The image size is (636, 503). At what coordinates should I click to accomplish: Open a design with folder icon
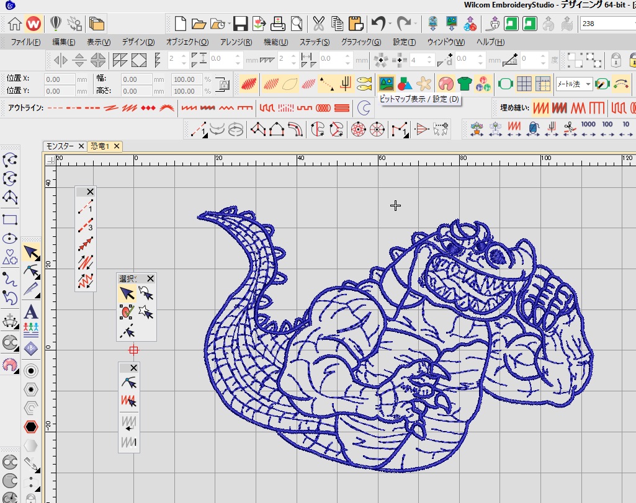coord(199,24)
